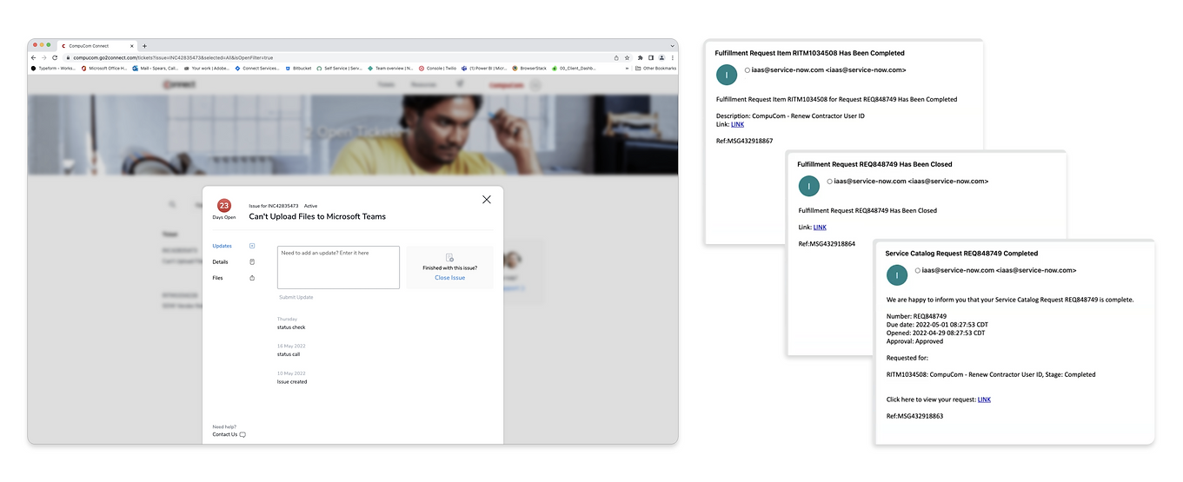Viewport: 1183px width, 482px height.
Task: Click the Contact Us link
Action: pyautogui.click(x=225, y=434)
